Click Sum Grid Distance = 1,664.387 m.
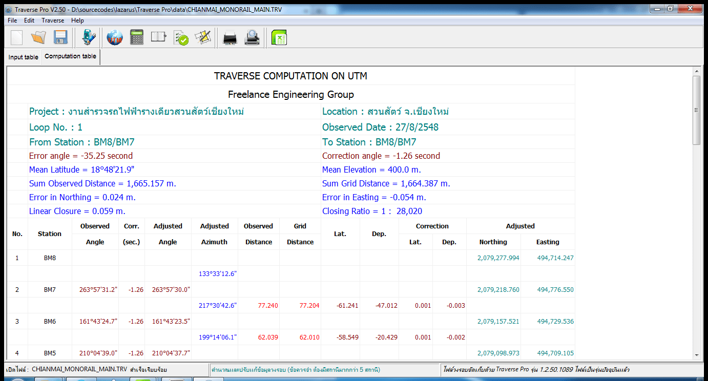The height and width of the screenshot is (381, 708). (386, 183)
